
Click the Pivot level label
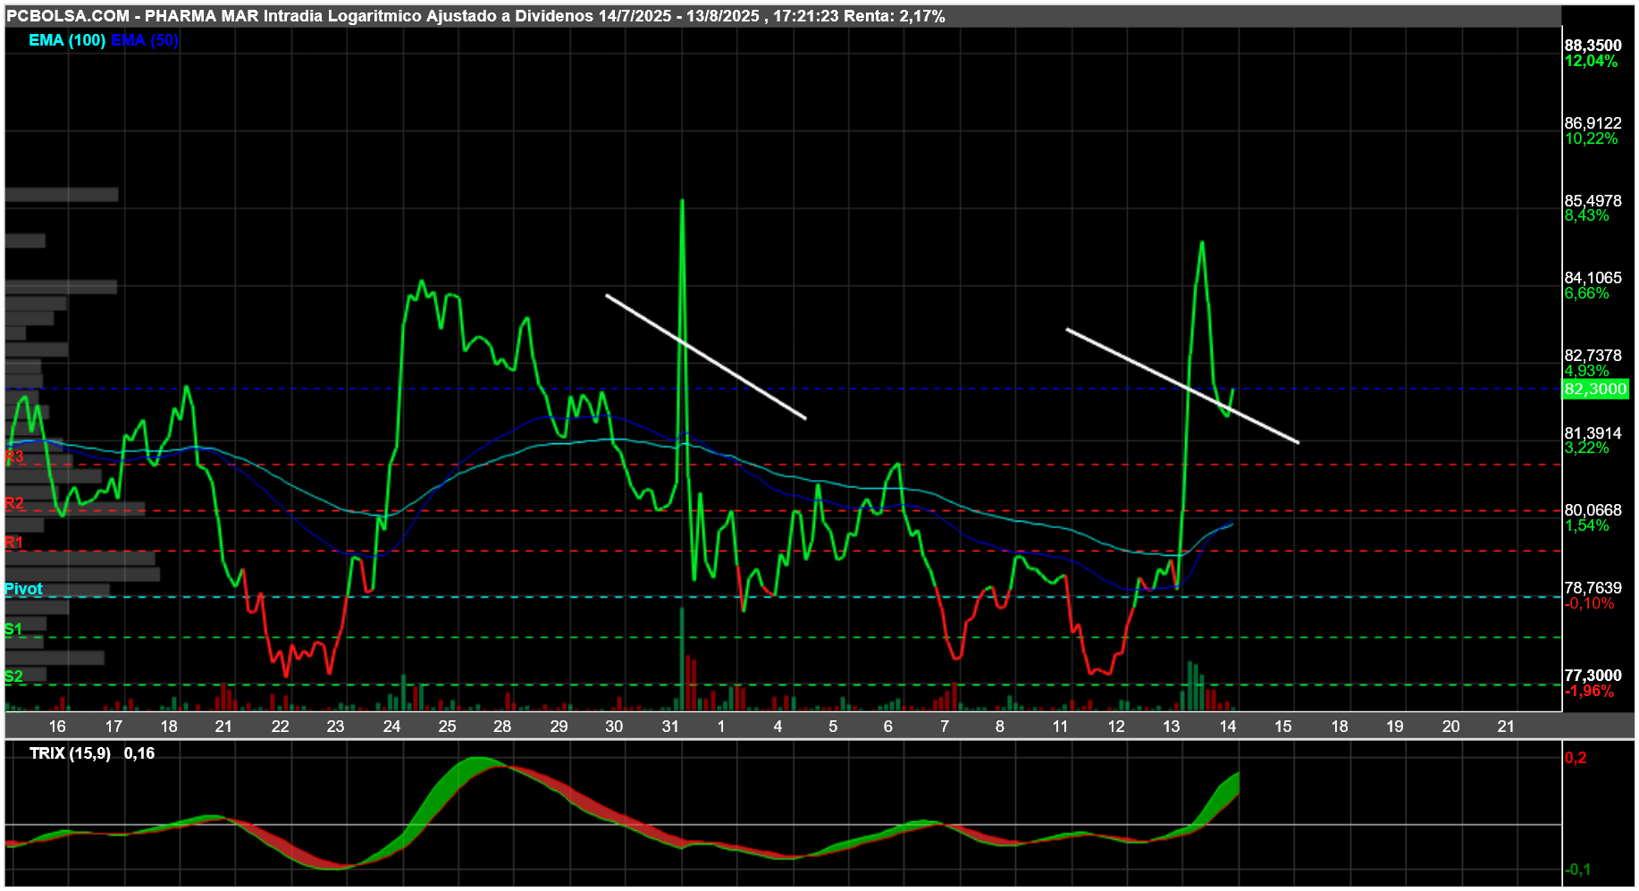click(x=23, y=589)
